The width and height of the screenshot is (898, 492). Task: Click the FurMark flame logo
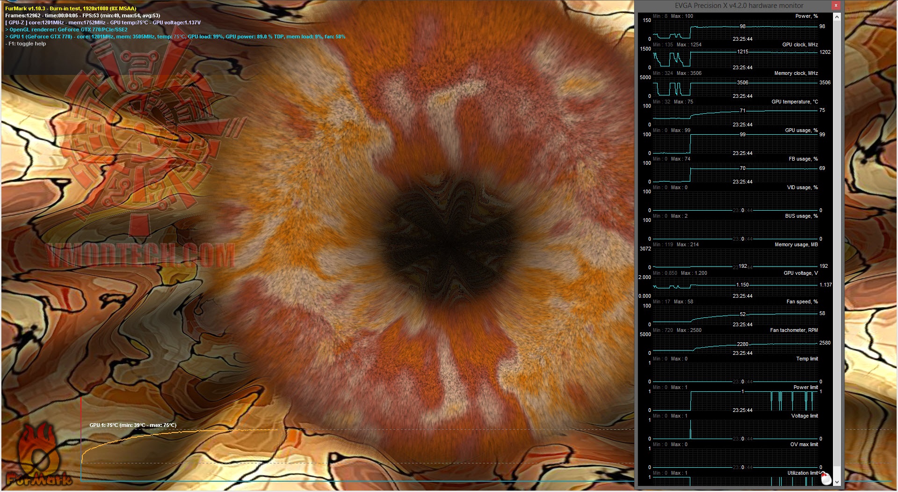tap(39, 455)
